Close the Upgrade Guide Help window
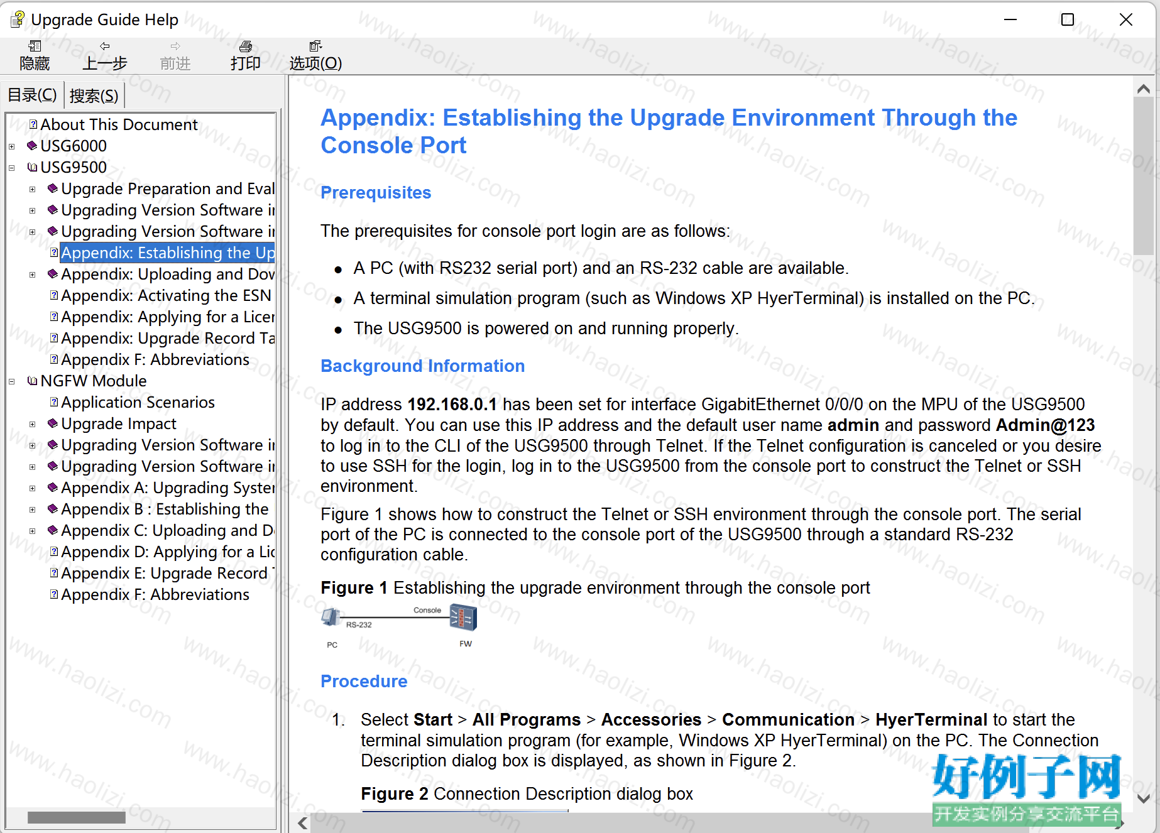This screenshot has width=1160, height=833. (1125, 19)
